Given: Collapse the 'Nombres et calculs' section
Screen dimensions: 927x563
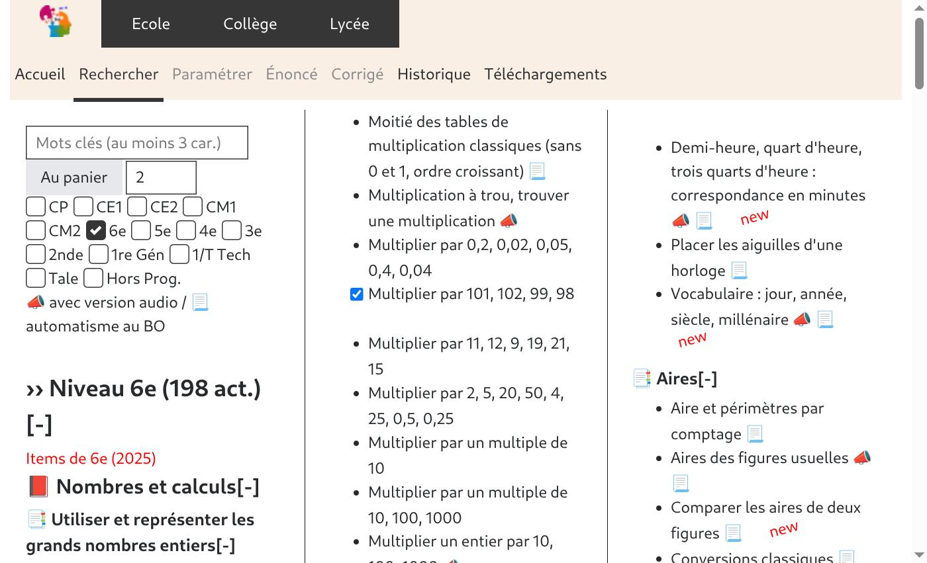Looking at the screenshot, I should pos(248,487).
